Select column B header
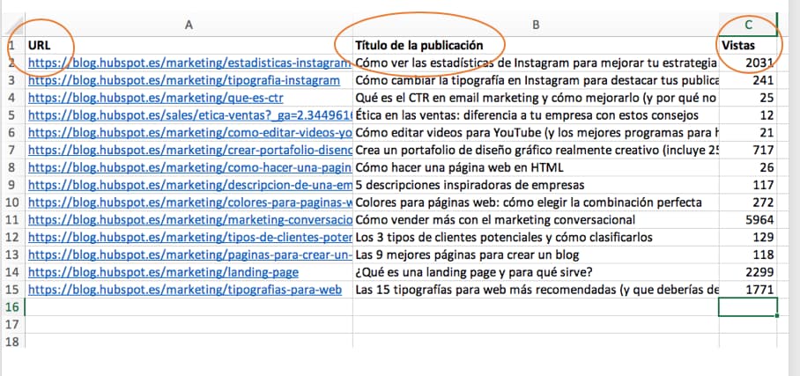Viewport: 800px width, 376px height. coord(536,26)
